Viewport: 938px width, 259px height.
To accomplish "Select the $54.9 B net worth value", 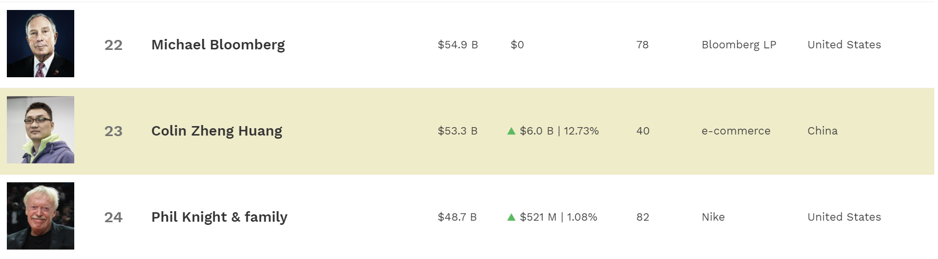I will tap(458, 45).
